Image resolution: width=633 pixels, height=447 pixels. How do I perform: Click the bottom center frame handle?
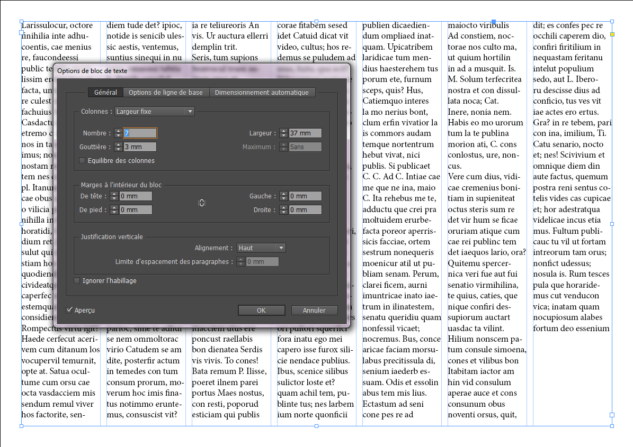[316, 426]
